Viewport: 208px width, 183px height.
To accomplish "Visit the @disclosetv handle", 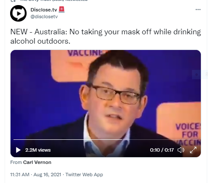I will (44, 17).
